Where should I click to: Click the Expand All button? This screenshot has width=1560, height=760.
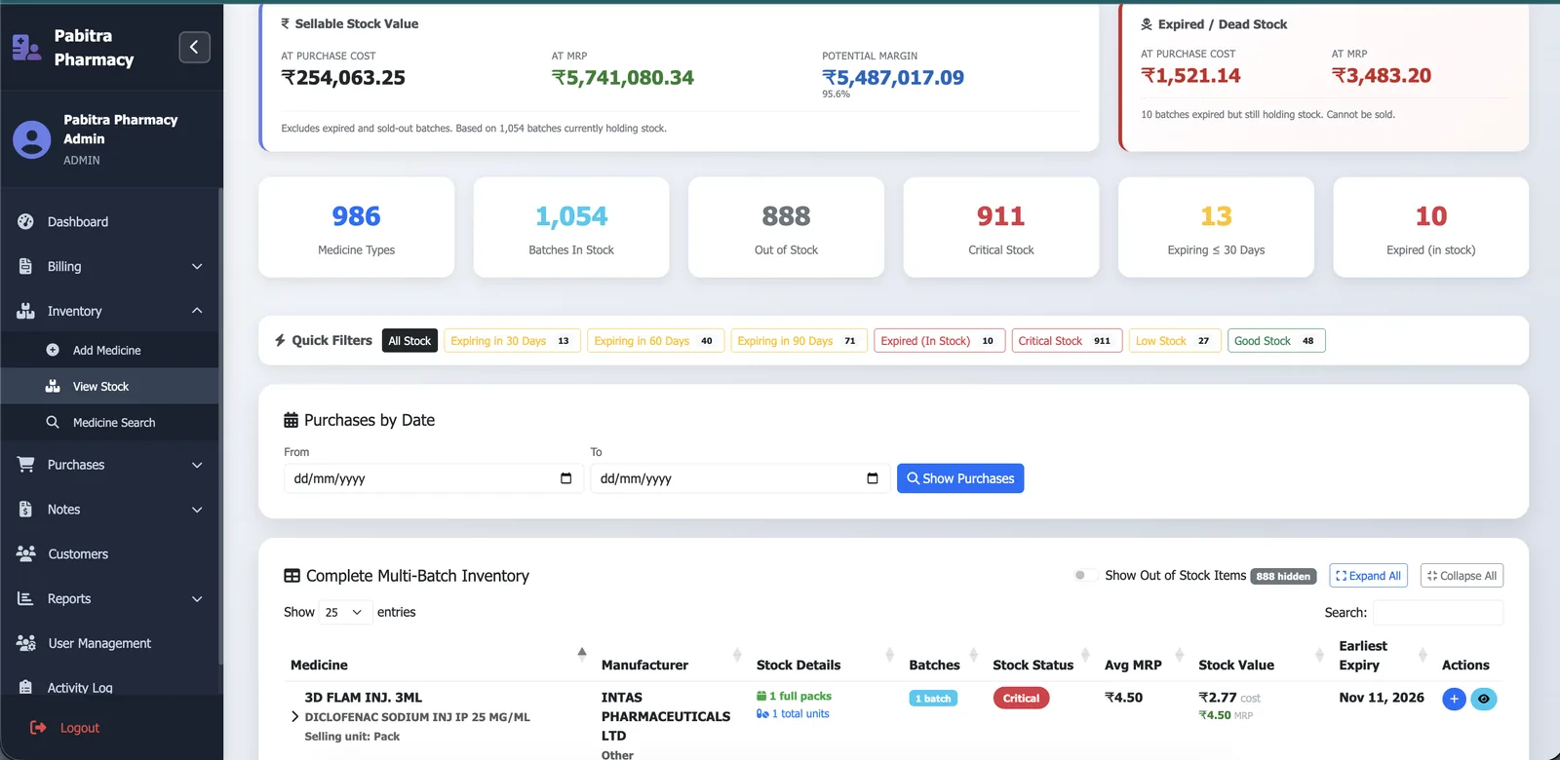(1368, 576)
